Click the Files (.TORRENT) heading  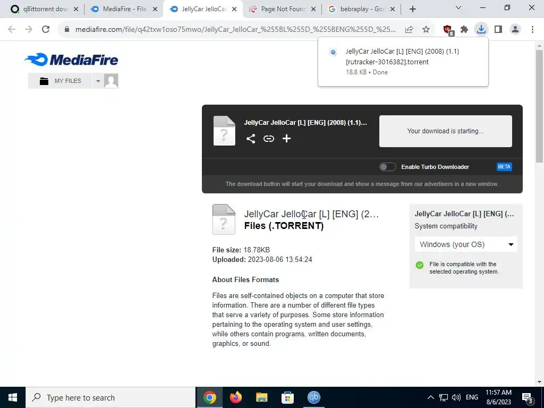[x=284, y=226]
